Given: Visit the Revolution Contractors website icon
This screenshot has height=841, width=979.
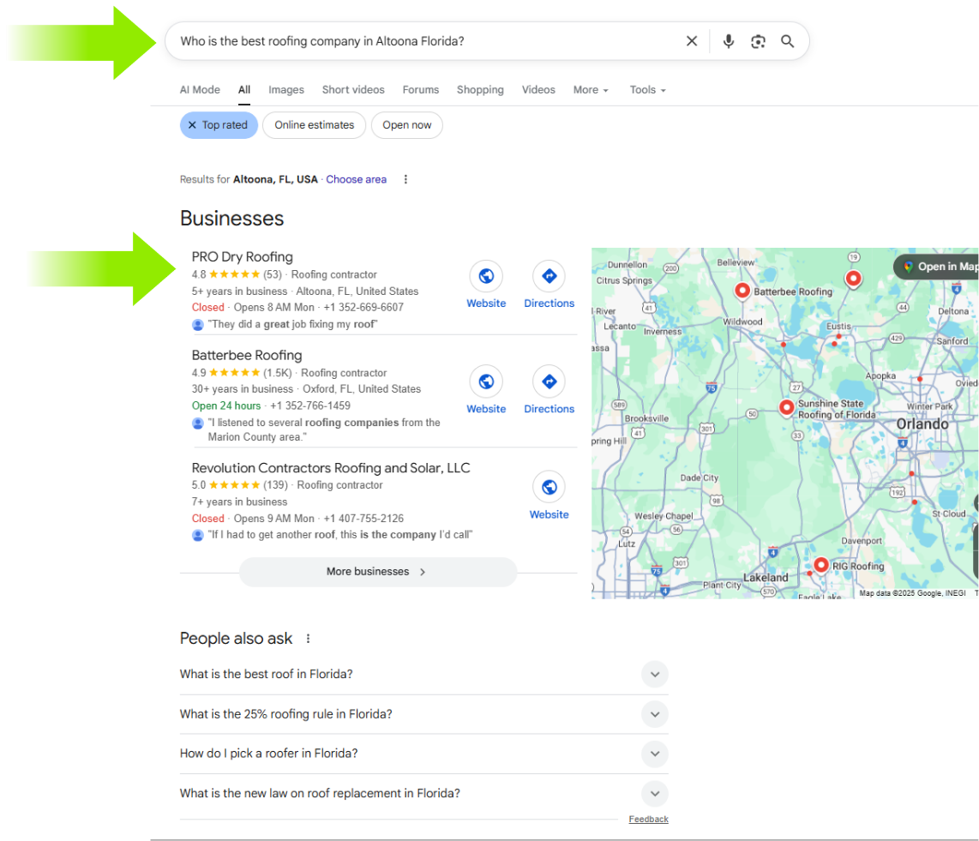Looking at the screenshot, I should coord(549,487).
